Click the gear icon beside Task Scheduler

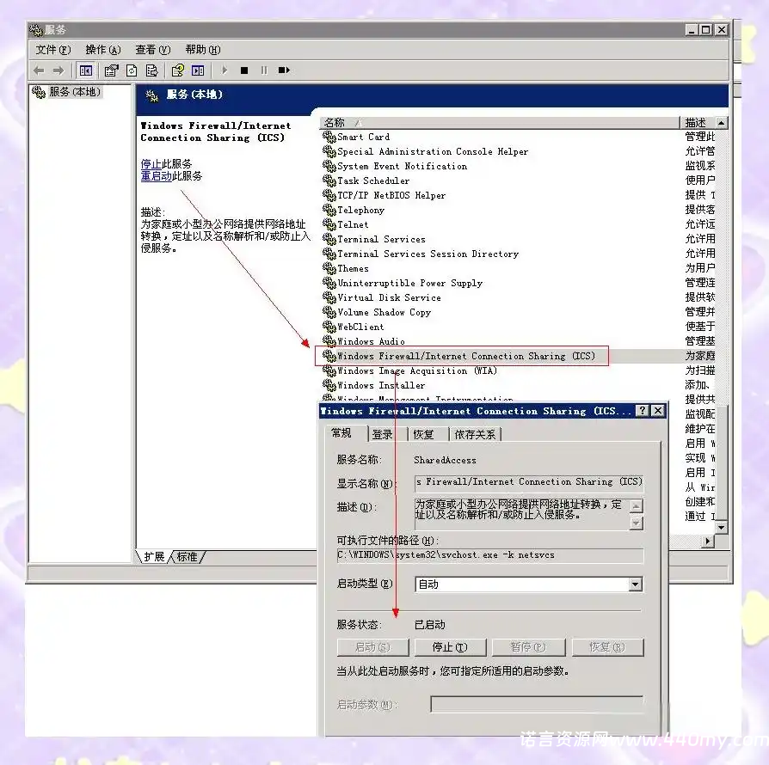point(329,181)
